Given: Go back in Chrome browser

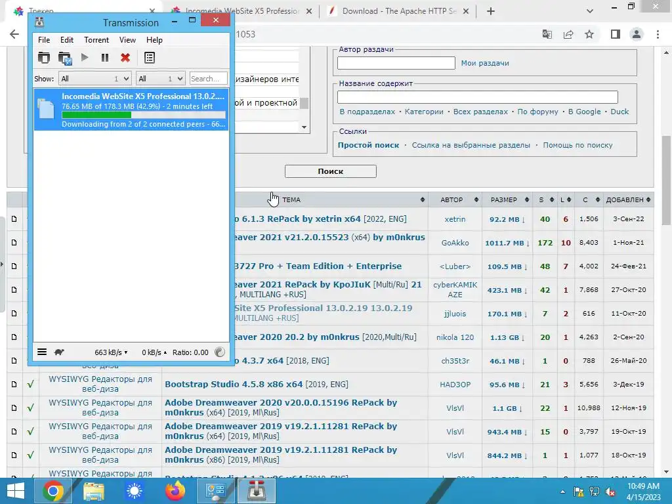Looking at the screenshot, I should point(14,34).
